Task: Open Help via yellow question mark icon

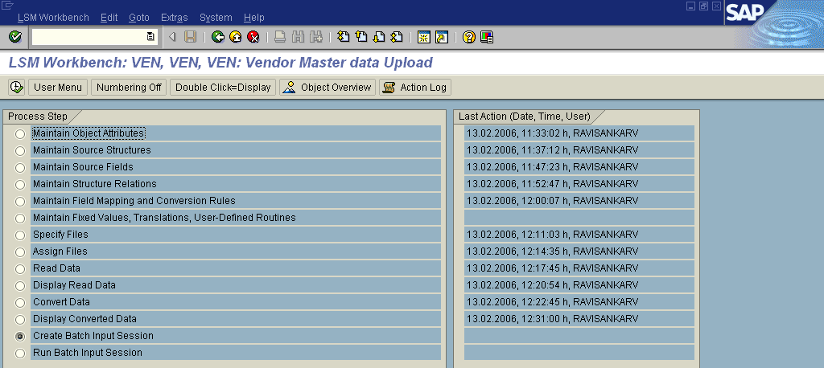Action: [x=469, y=37]
